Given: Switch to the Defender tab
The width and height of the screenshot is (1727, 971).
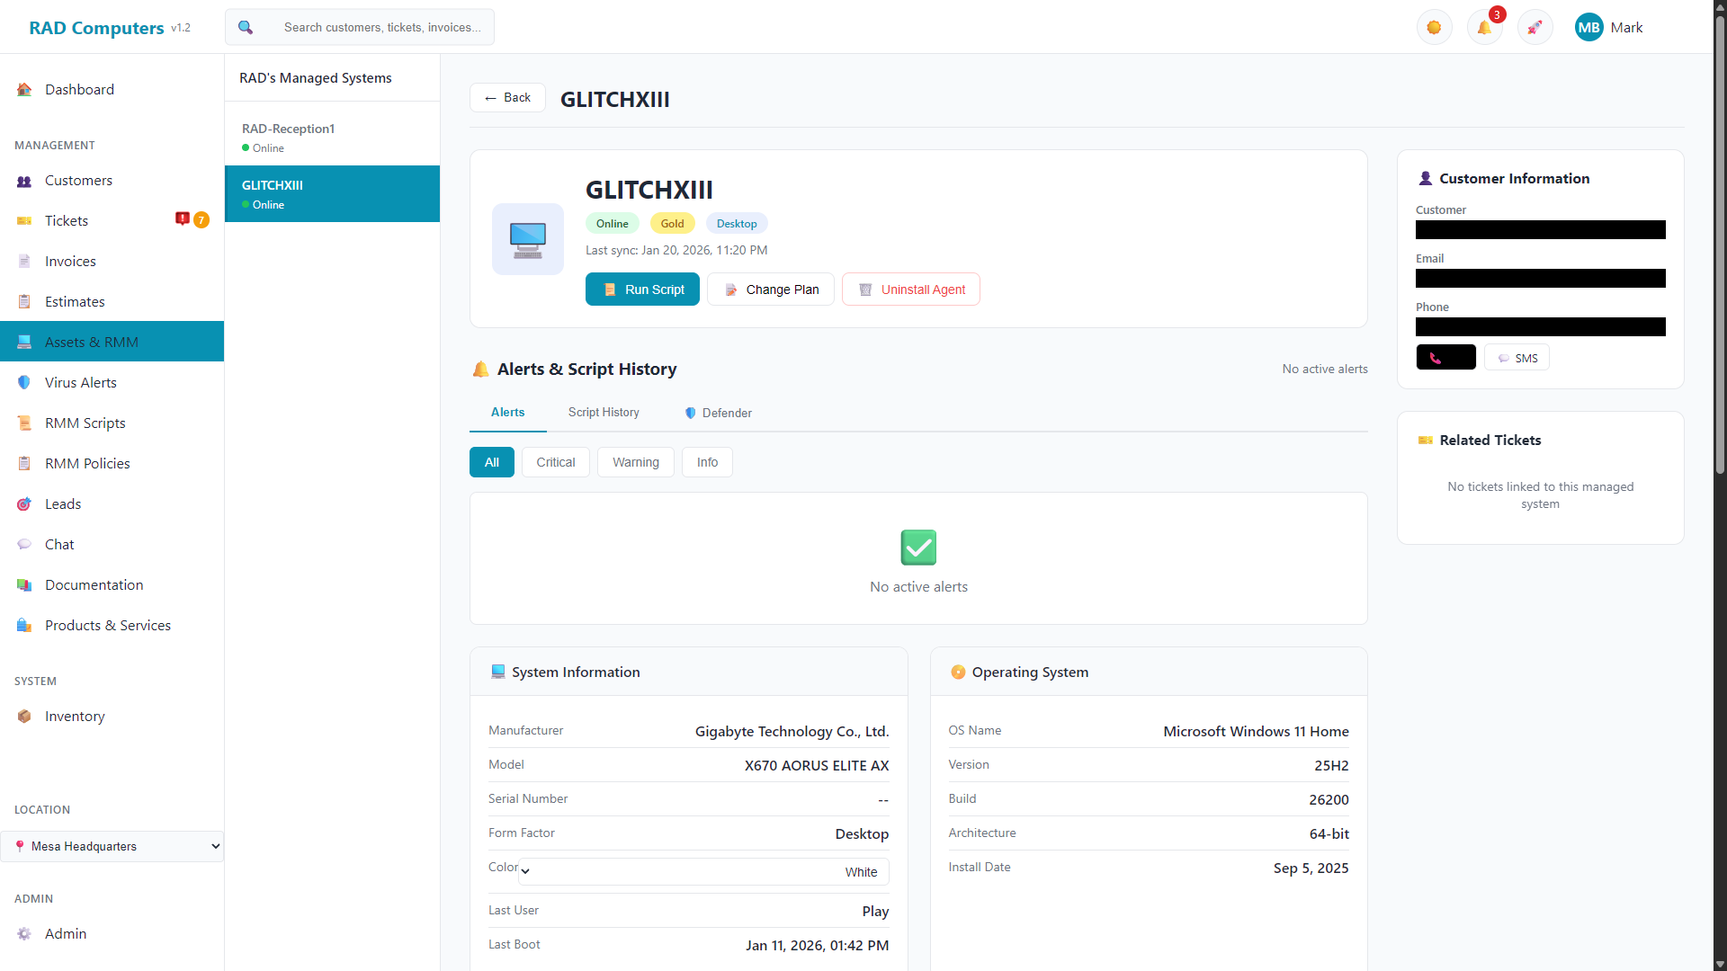Looking at the screenshot, I should point(718,413).
